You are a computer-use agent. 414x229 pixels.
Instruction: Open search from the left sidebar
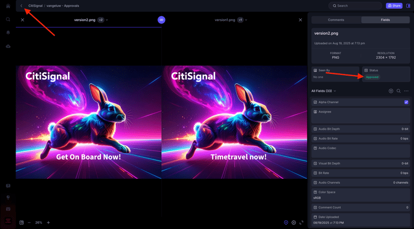pyautogui.click(x=8, y=19)
